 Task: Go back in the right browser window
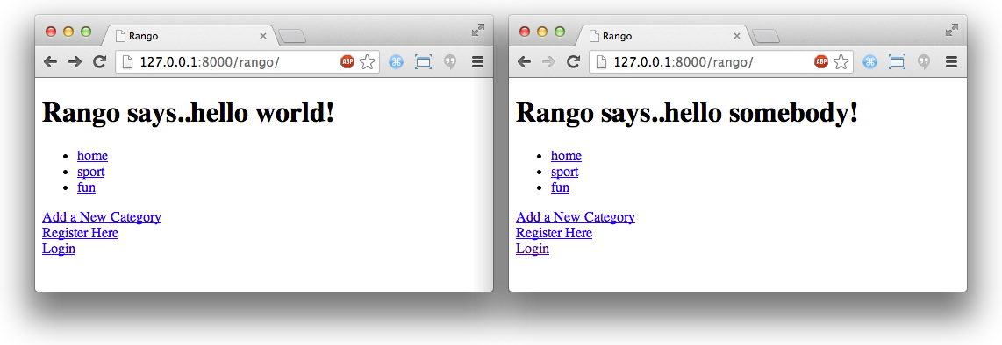[x=524, y=62]
